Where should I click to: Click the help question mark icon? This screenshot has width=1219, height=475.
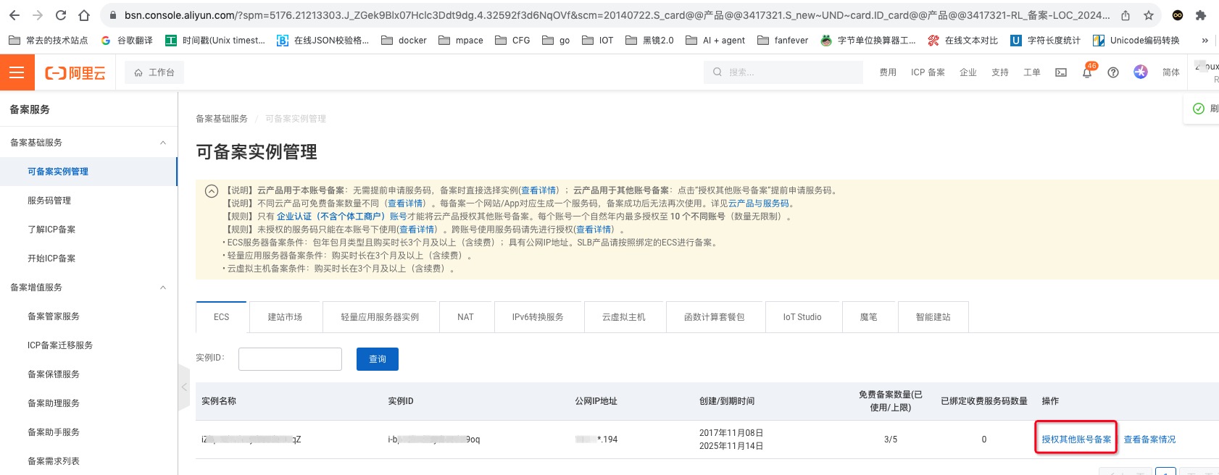click(1113, 72)
